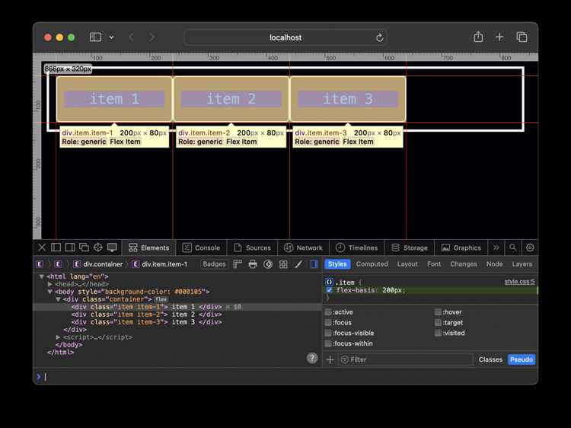Show more inspector tabs via double chevron
571x428 pixels.
pyautogui.click(x=496, y=248)
